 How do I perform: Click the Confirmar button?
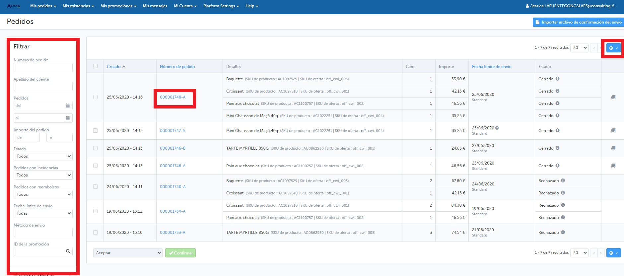[x=180, y=253]
